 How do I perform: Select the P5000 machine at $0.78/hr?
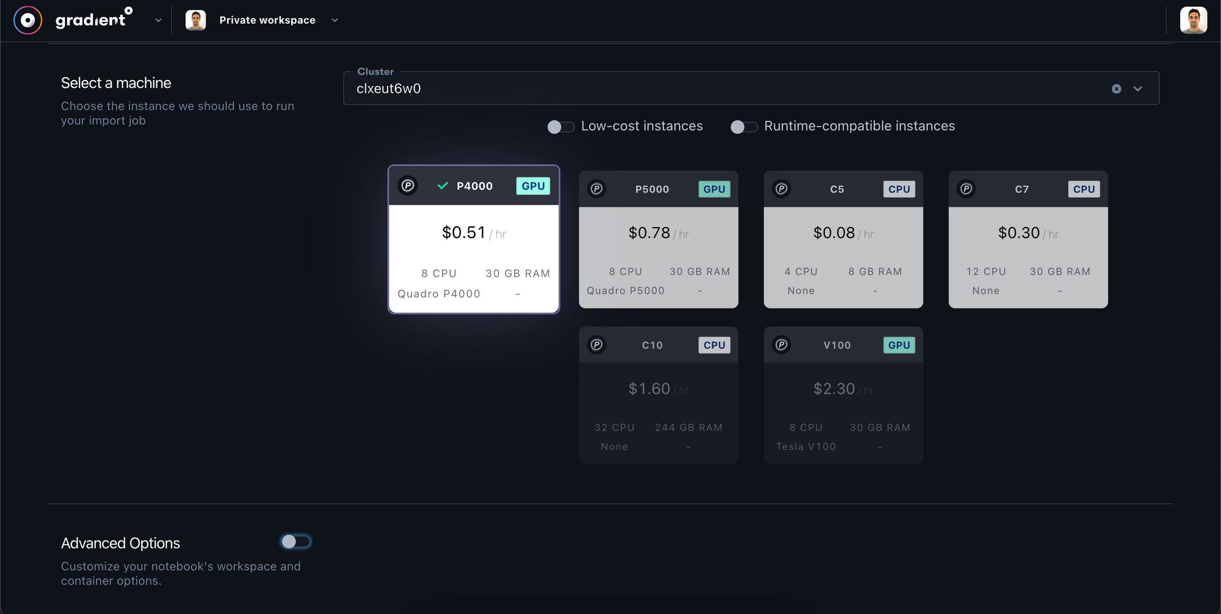pos(659,239)
